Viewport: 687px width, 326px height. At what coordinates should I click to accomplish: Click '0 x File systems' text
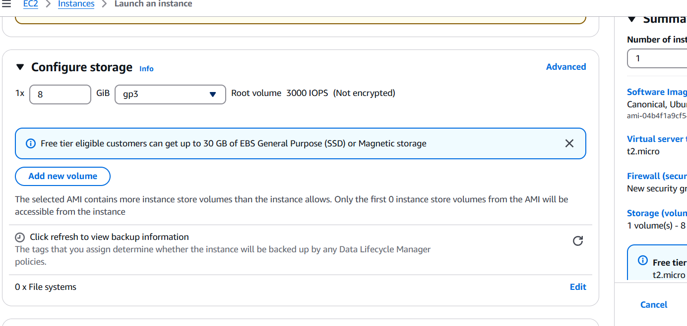46,287
